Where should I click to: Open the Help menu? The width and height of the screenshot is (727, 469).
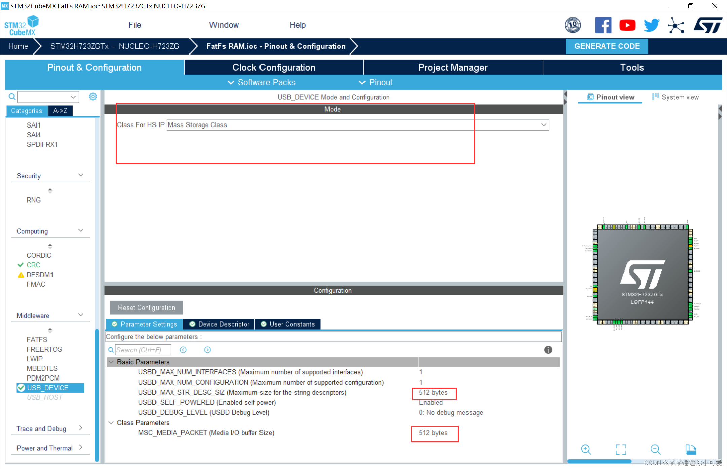[298, 25]
